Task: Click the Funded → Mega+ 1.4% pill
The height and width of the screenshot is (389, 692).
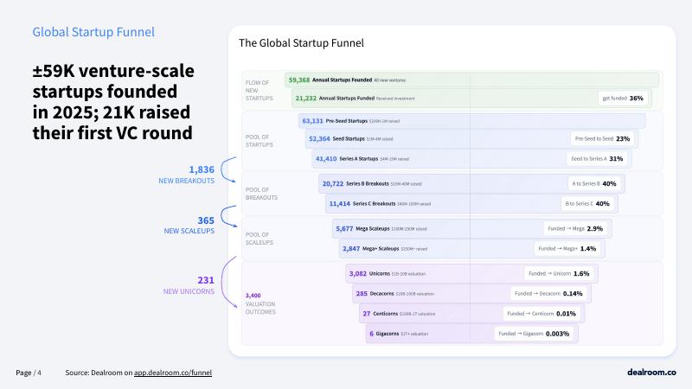Action: (x=567, y=249)
